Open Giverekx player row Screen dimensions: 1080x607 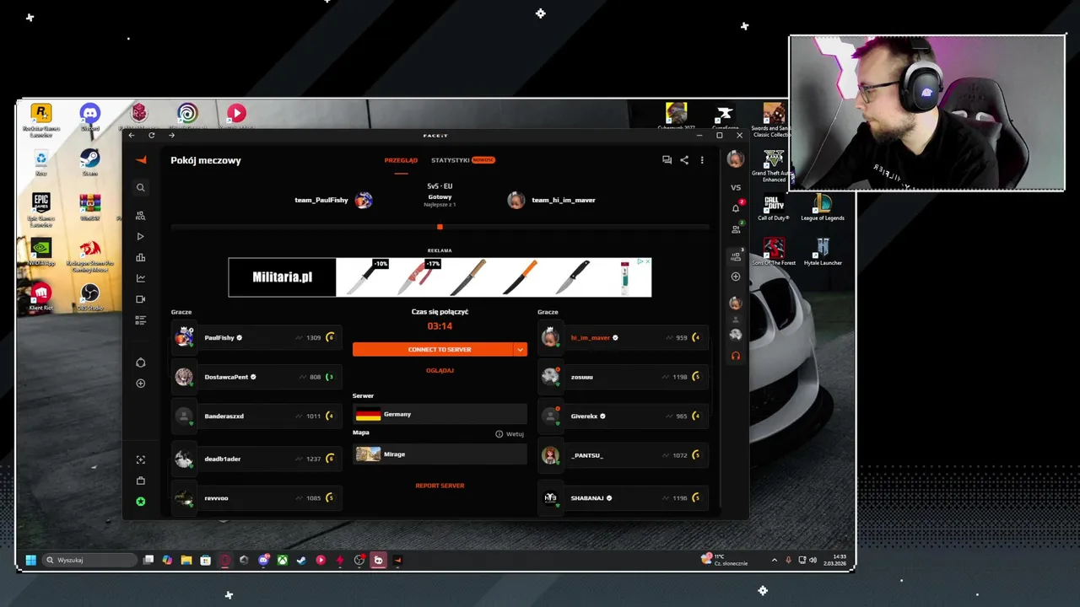(x=623, y=416)
